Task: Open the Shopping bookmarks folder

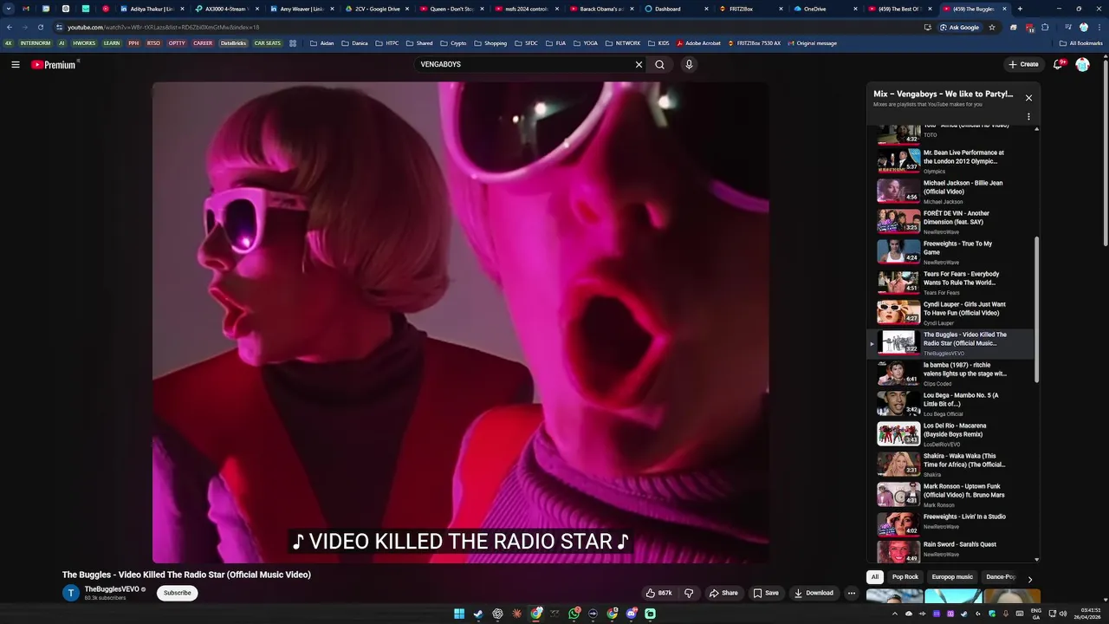Action: pos(490,43)
